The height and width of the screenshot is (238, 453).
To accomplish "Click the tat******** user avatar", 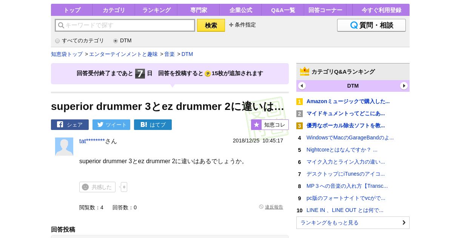I will pyautogui.click(x=64, y=147).
